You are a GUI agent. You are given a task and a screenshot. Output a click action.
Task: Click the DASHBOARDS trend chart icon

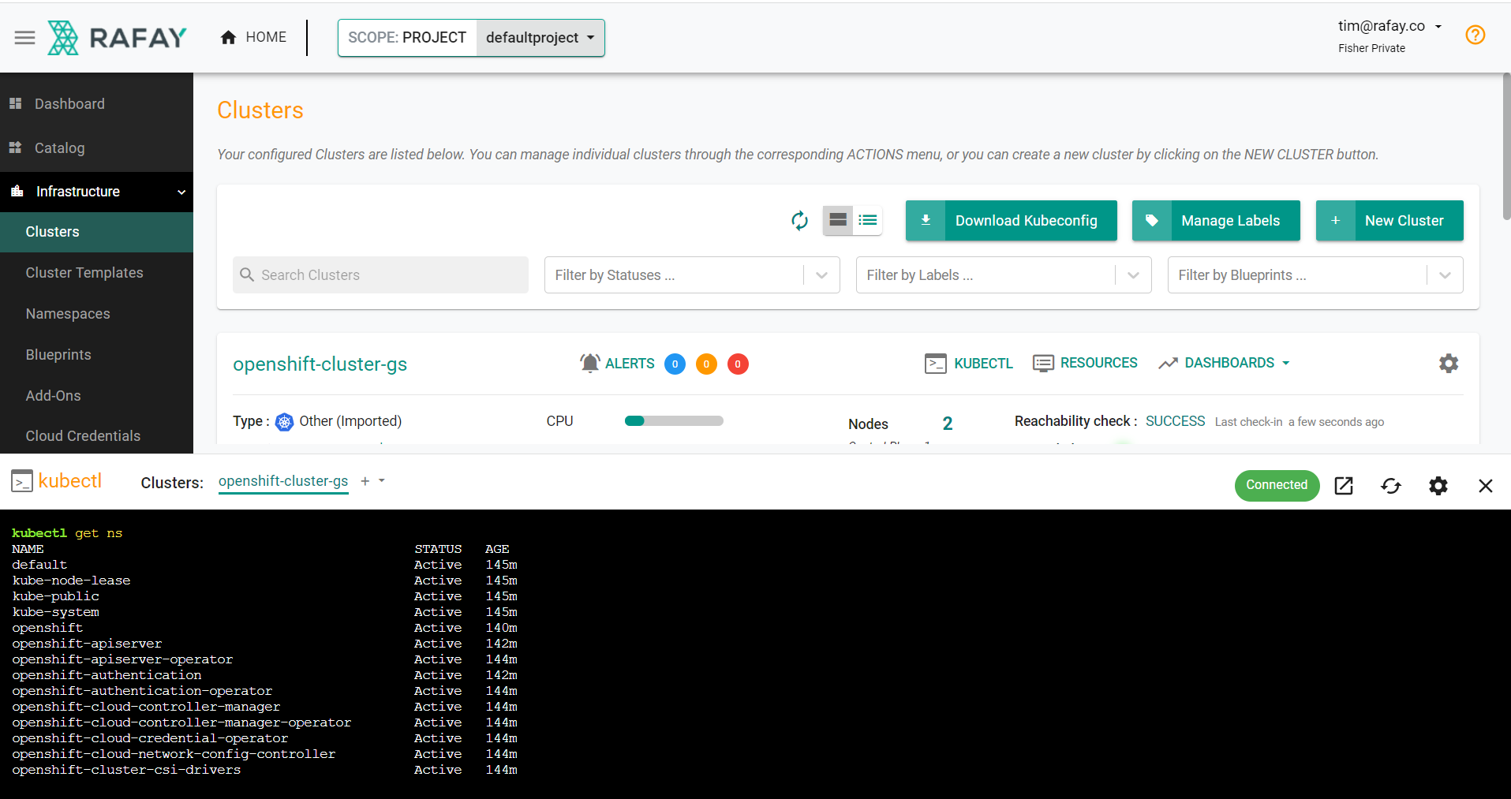[1168, 363]
